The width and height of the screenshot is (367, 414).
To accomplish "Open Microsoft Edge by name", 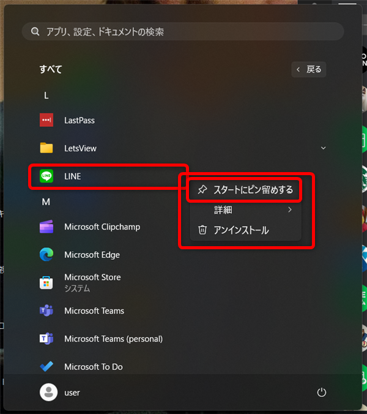I will pos(92,255).
